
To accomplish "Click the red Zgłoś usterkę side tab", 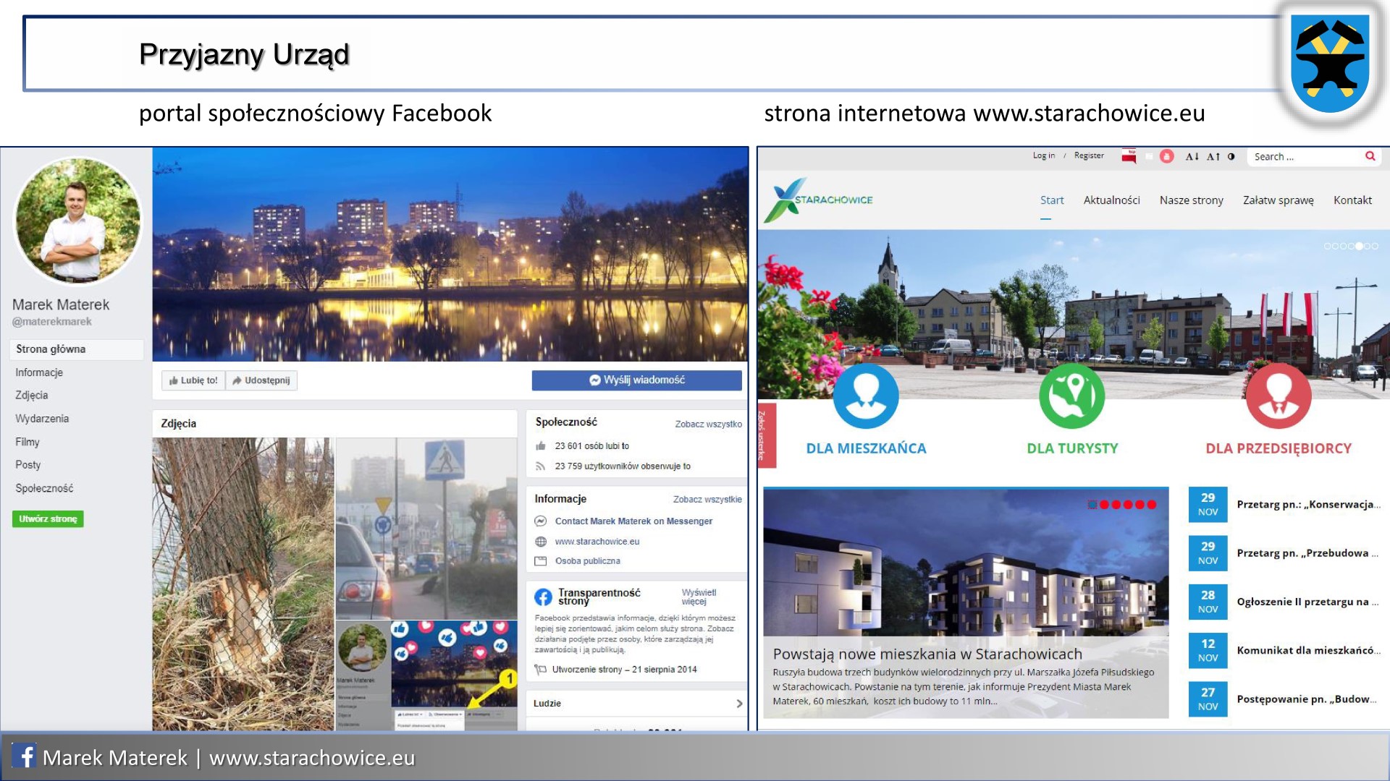I will click(766, 435).
